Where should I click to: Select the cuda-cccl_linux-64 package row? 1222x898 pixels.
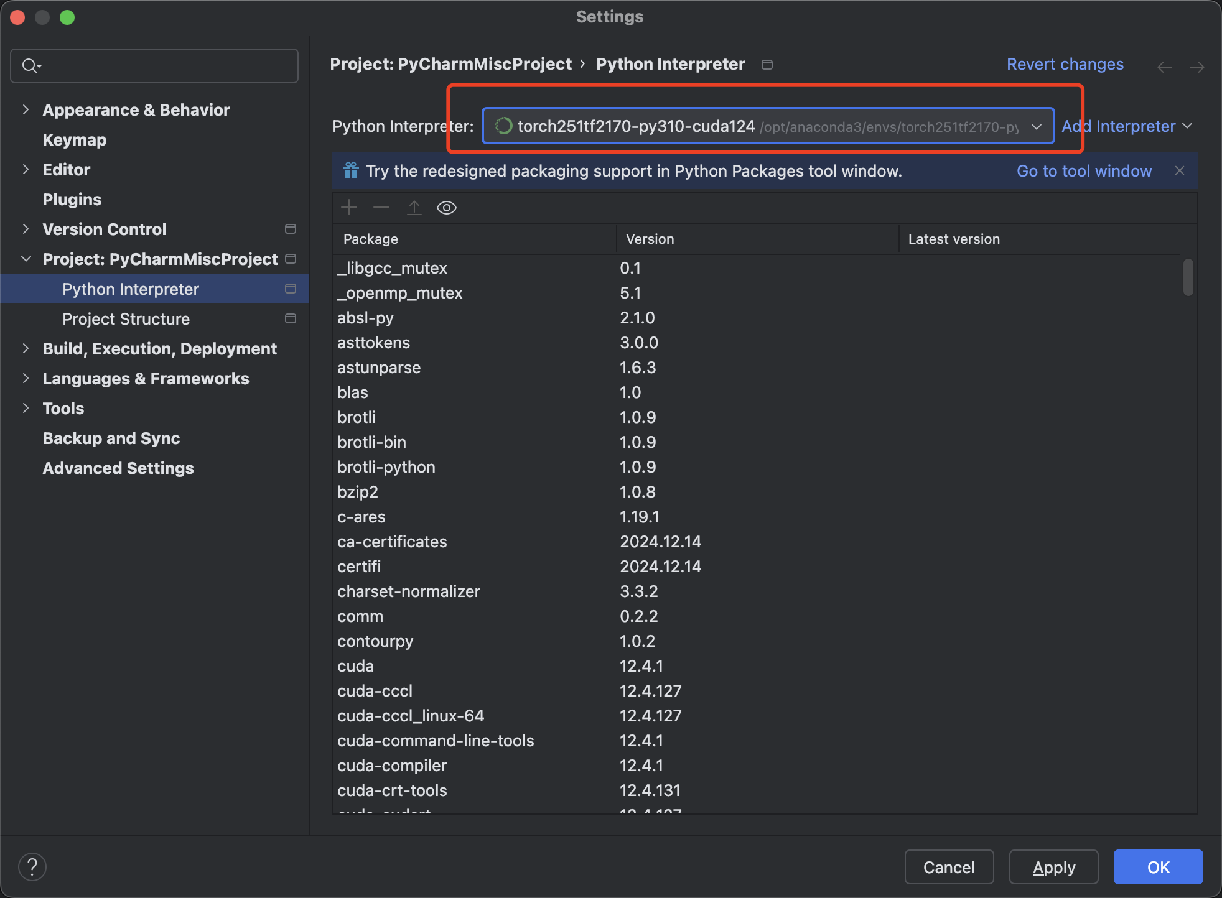tap(757, 716)
